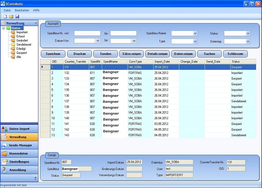Screen dimensions: 262x188
Task: Click the Daten zeigen button
Action: 183,54
